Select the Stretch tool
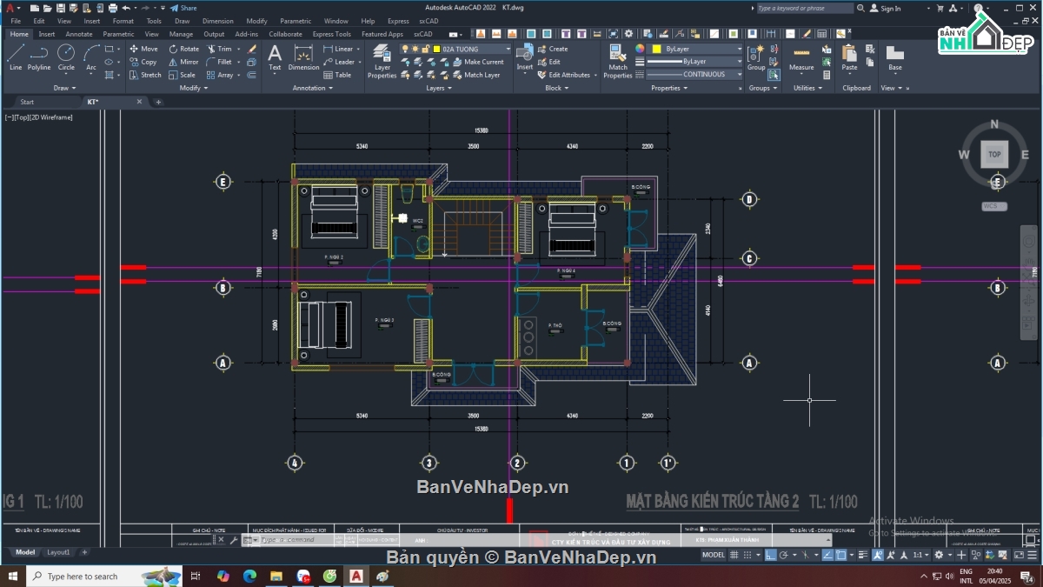Image resolution: width=1043 pixels, height=587 pixels. click(145, 75)
